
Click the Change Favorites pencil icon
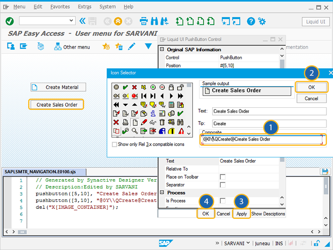pos(132,46)
